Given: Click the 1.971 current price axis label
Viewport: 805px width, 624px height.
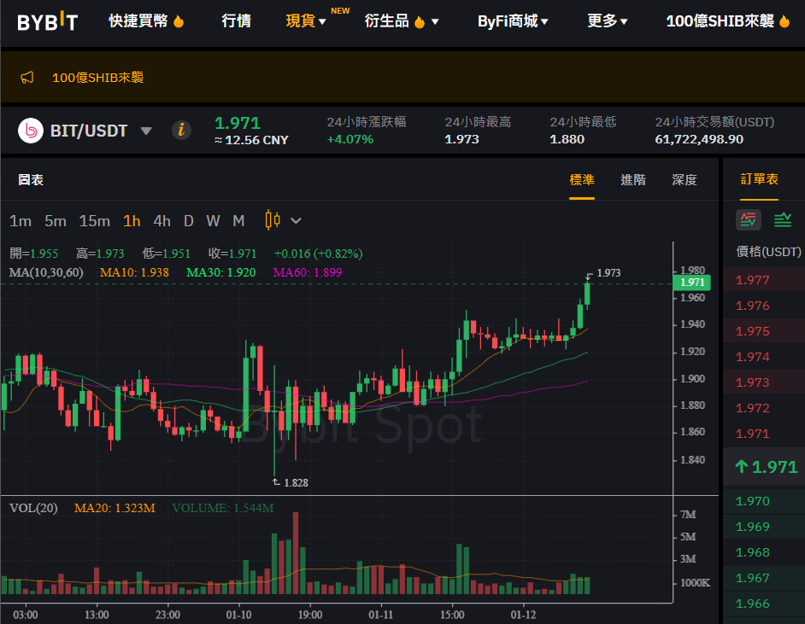Looking at the screenshot, I should [692, 283].
